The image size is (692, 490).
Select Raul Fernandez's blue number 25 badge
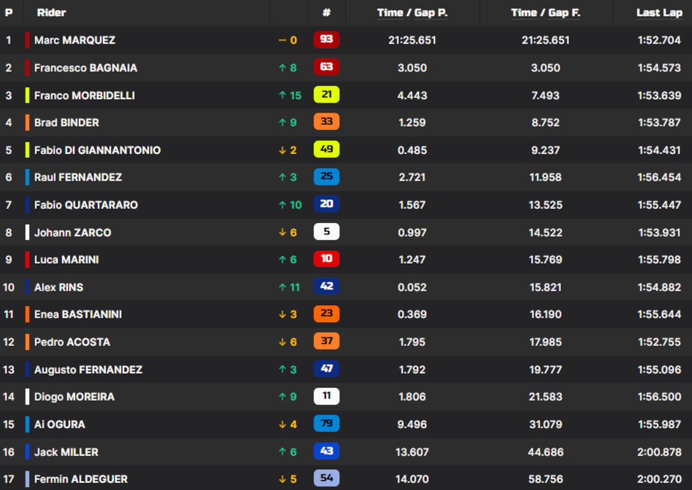click(326, 177)
